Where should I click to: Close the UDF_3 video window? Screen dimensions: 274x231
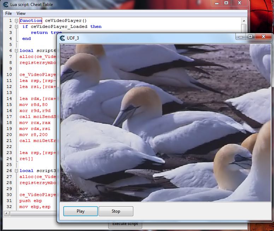tap(263, 36)
